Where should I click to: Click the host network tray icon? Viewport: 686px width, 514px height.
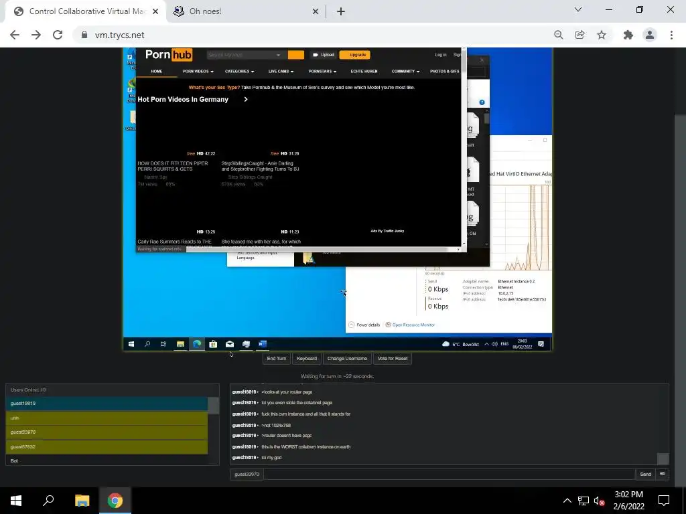[x=584, y=501]
